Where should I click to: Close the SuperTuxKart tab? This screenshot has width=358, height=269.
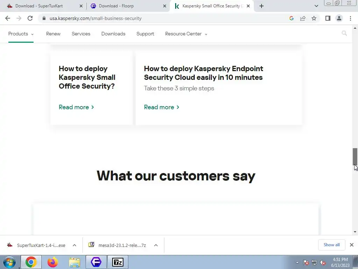point(81,6)
